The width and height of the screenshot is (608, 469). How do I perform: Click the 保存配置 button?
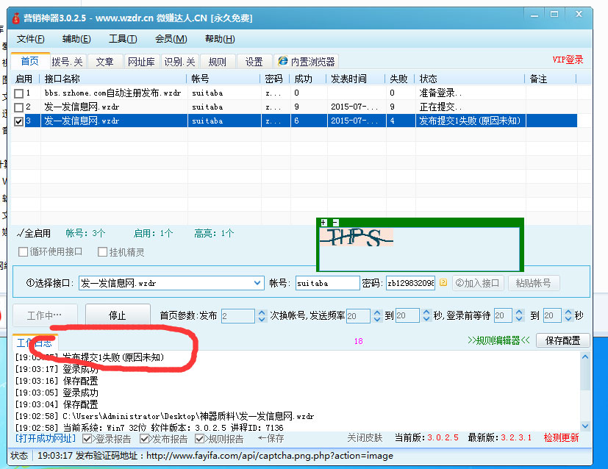[562, 340]
